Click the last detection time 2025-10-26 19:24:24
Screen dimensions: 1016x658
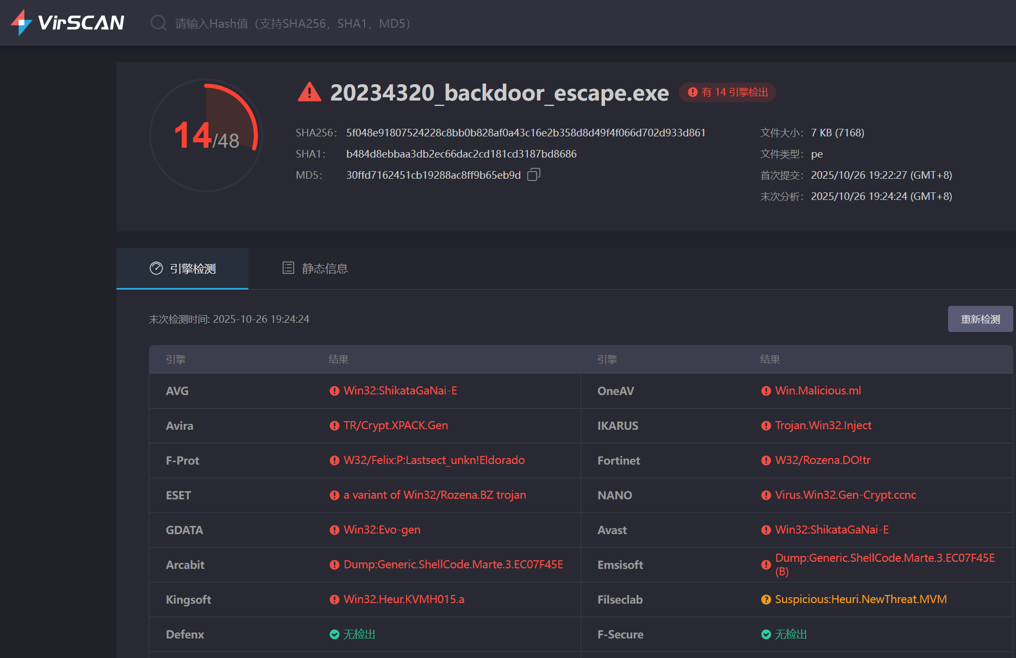tap(261, 319)
